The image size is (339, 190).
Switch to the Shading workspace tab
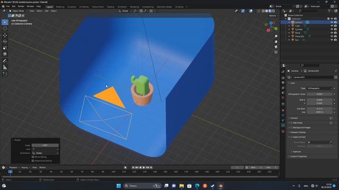[x=111, y=7]
